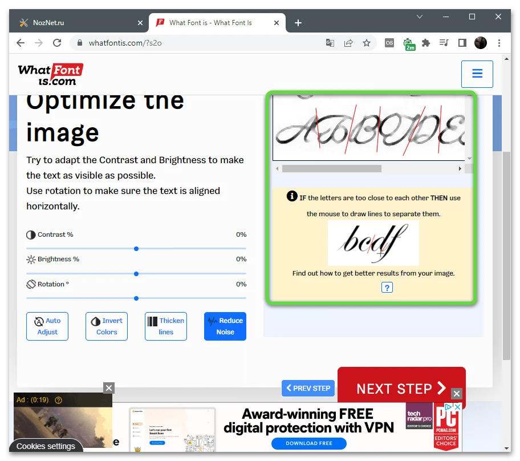Click the blue question mark help icon

(x=387, y=288)
